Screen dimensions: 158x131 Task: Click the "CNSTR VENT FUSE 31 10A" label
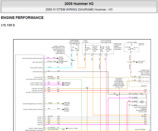96,49
